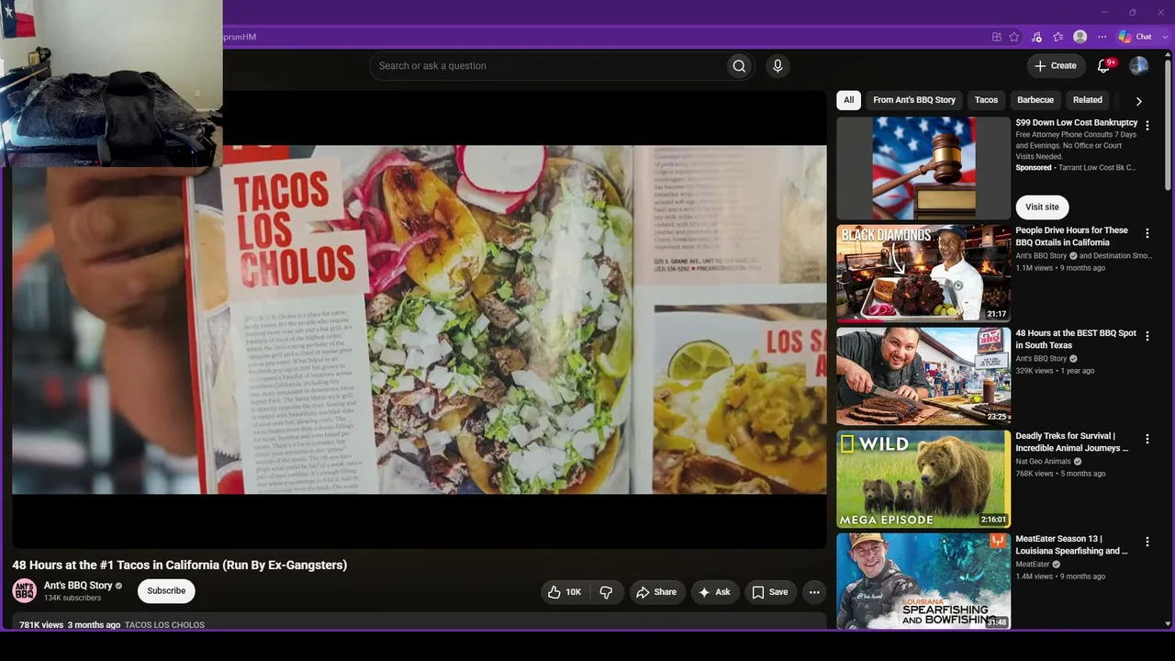Open 'People Drive Hours for These BBQ Oxtails' title
1175x661 pixels.
pyautogui.click(x=1071, y=237)
